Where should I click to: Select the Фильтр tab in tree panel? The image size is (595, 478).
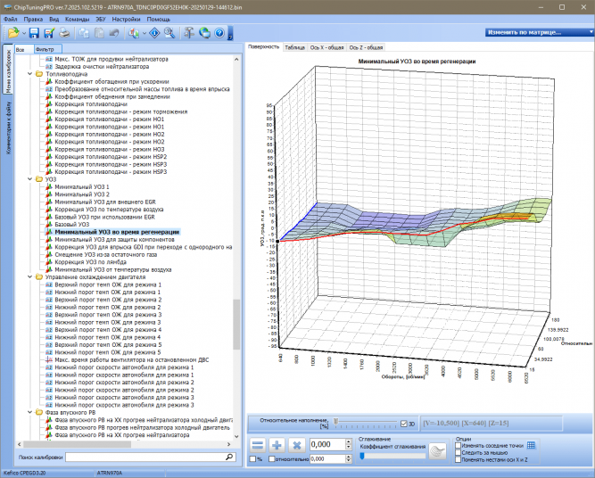(x=48, y=49)
